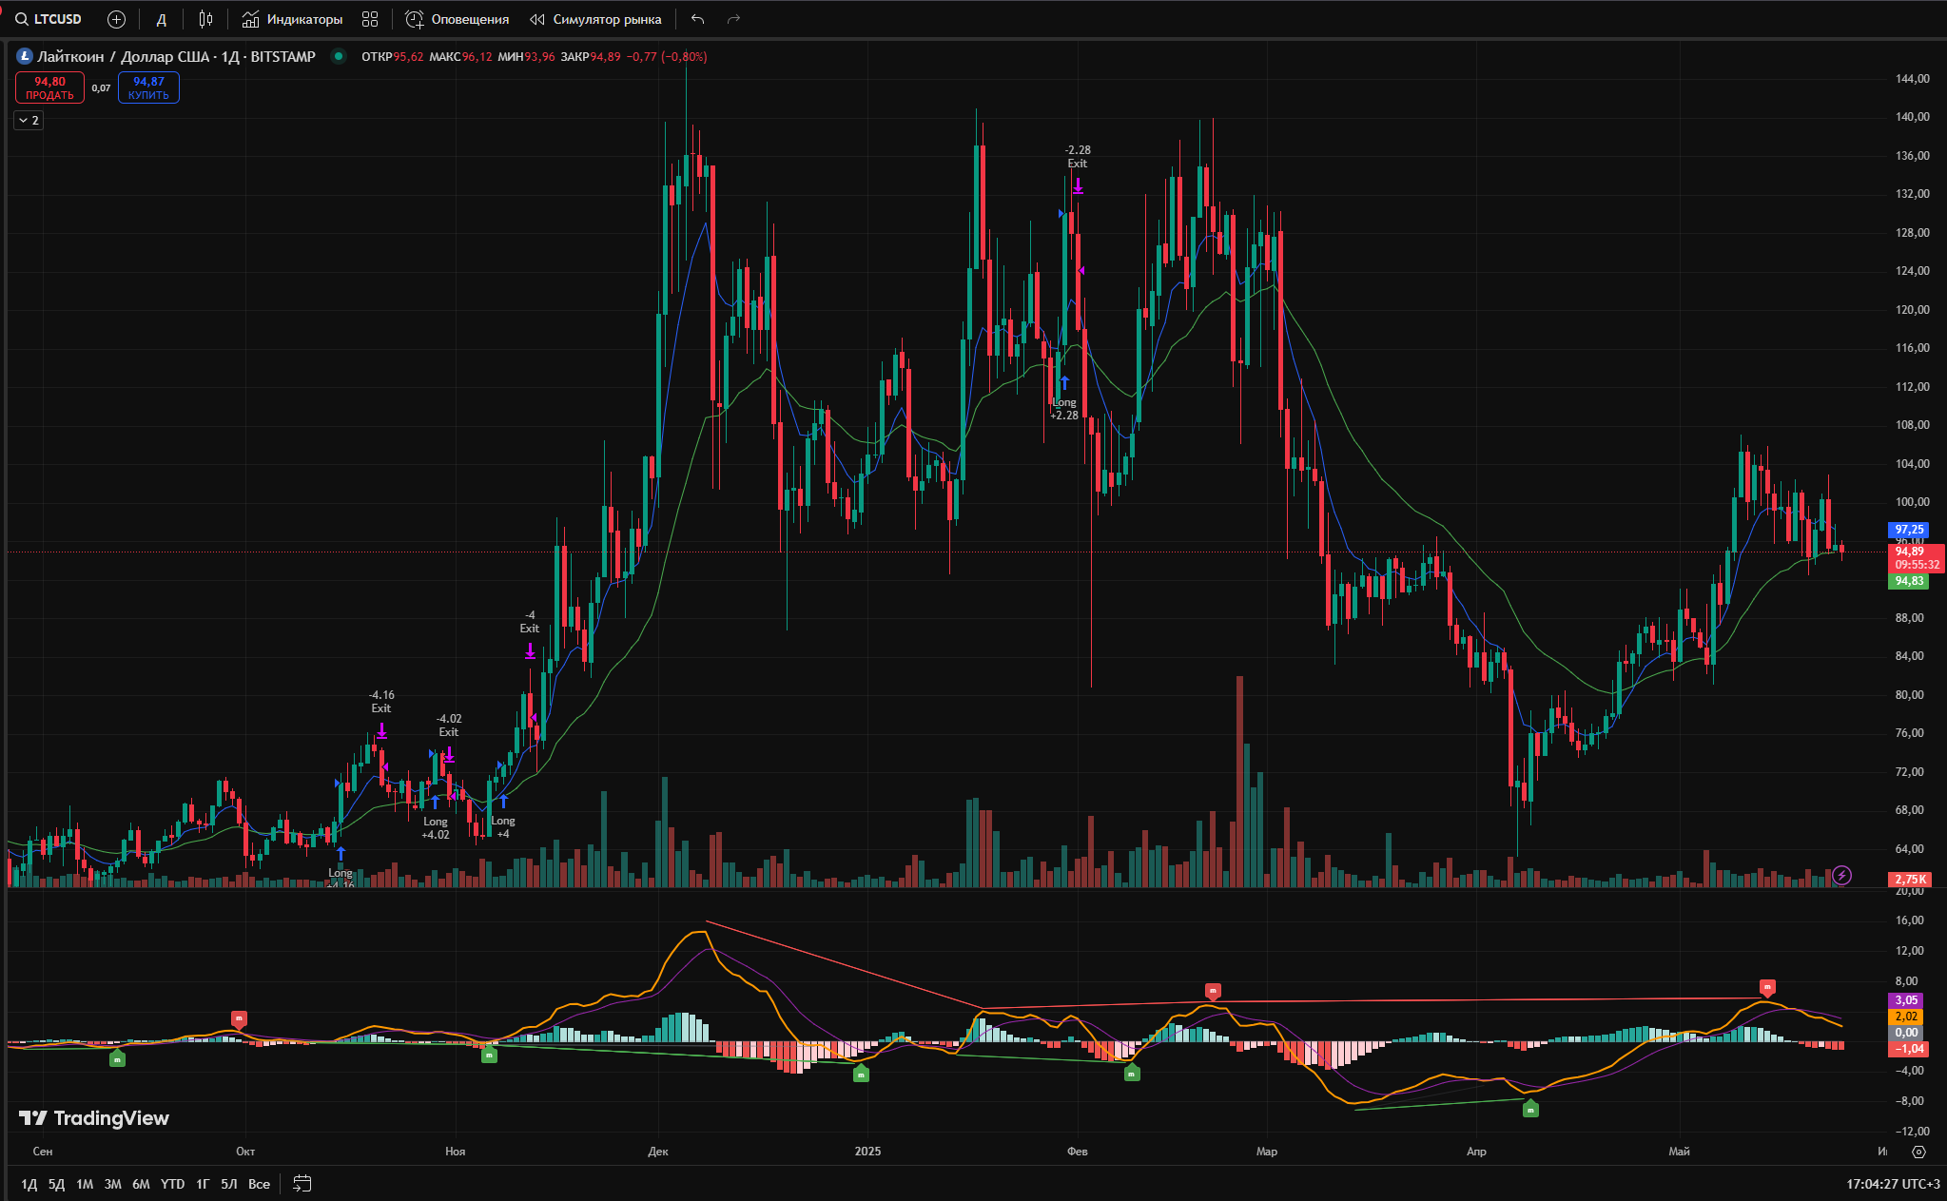Click the purple lightning icon by volume

(x=1841, y=875)
